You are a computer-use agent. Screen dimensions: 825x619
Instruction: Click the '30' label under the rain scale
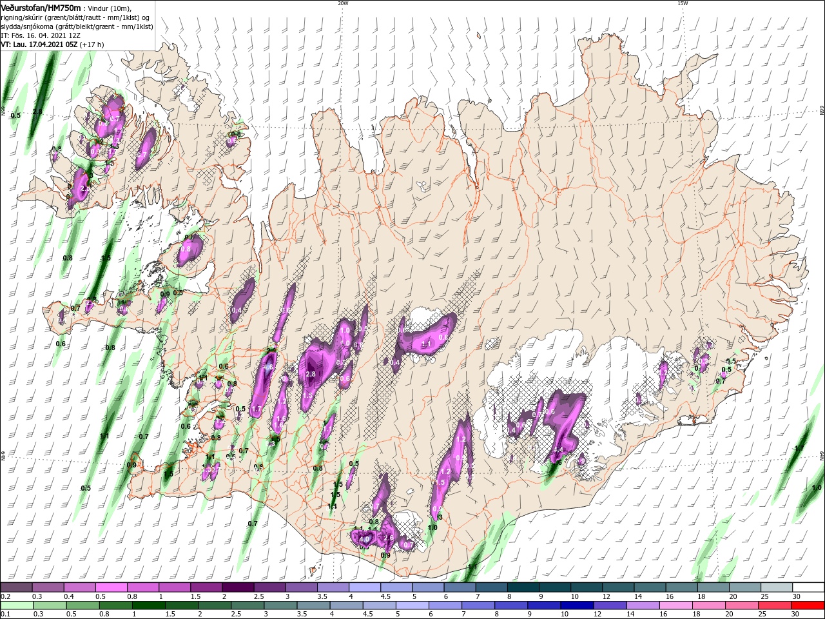click(797, 614)
